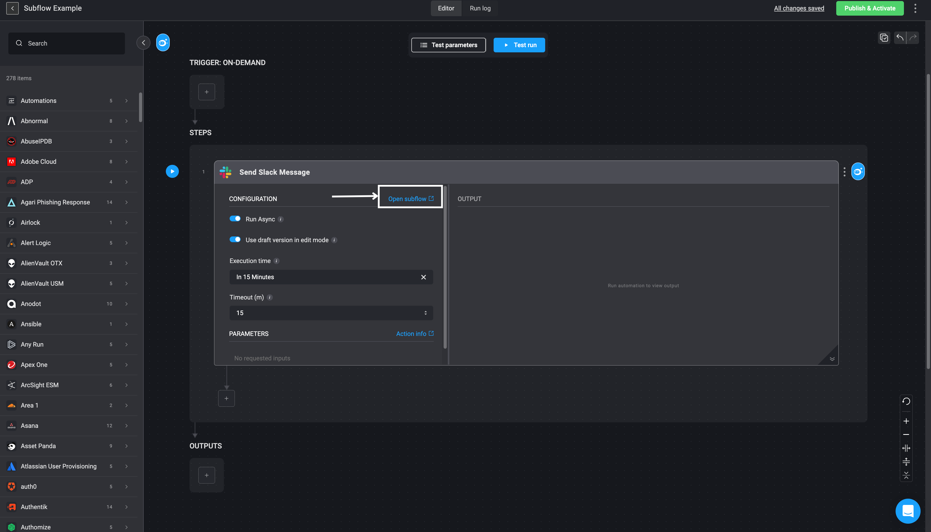Switch to the Run log tab

[480, 8]
